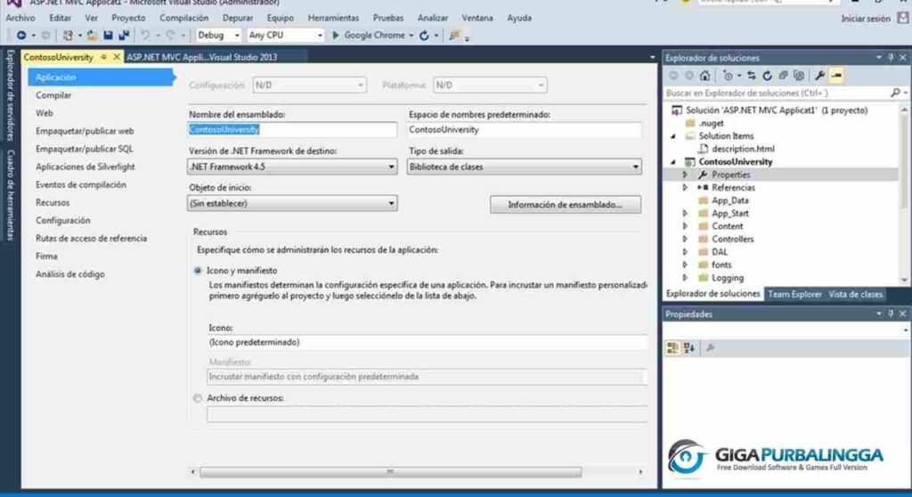This screenshot has height=497, width=912.
Task: Pin the ContosoUniversity document tab
Action: (x=103, y=57)
